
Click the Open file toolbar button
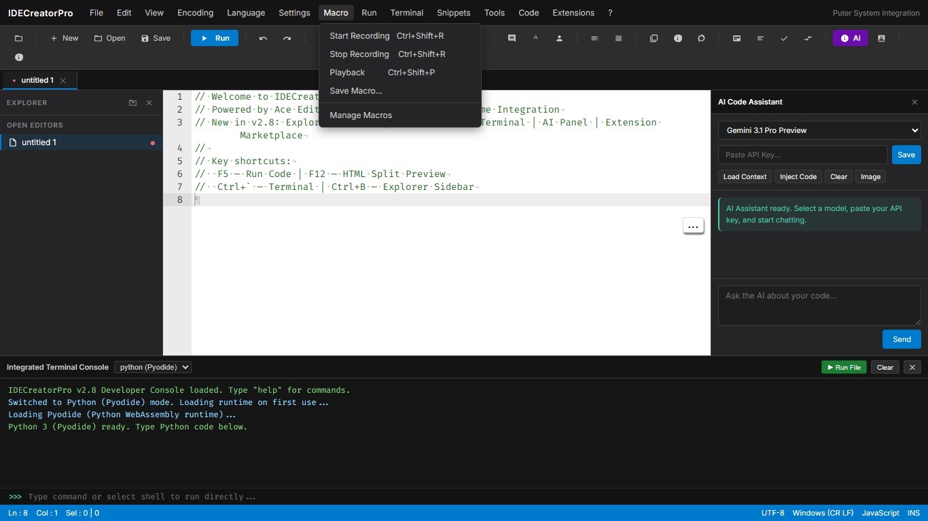click(109, 38)
